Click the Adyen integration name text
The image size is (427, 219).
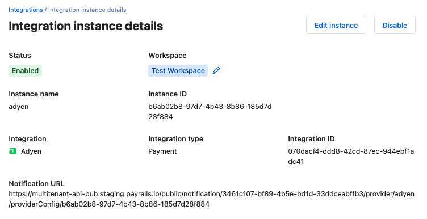[31, 151]
